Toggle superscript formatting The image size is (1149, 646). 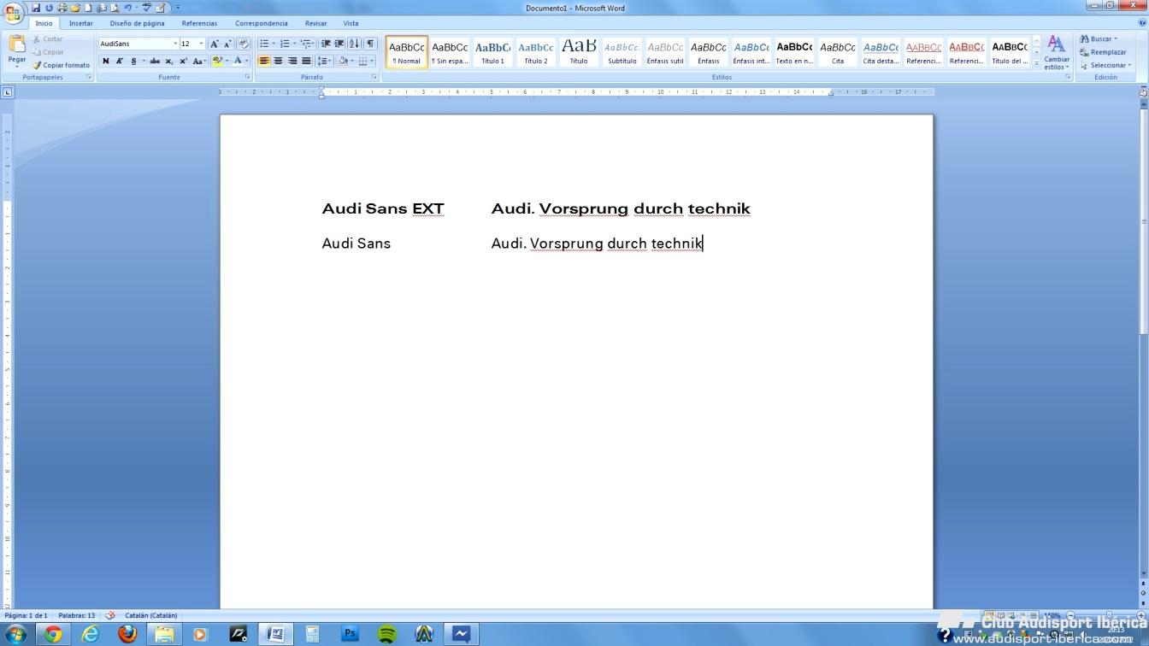(183, 61)
